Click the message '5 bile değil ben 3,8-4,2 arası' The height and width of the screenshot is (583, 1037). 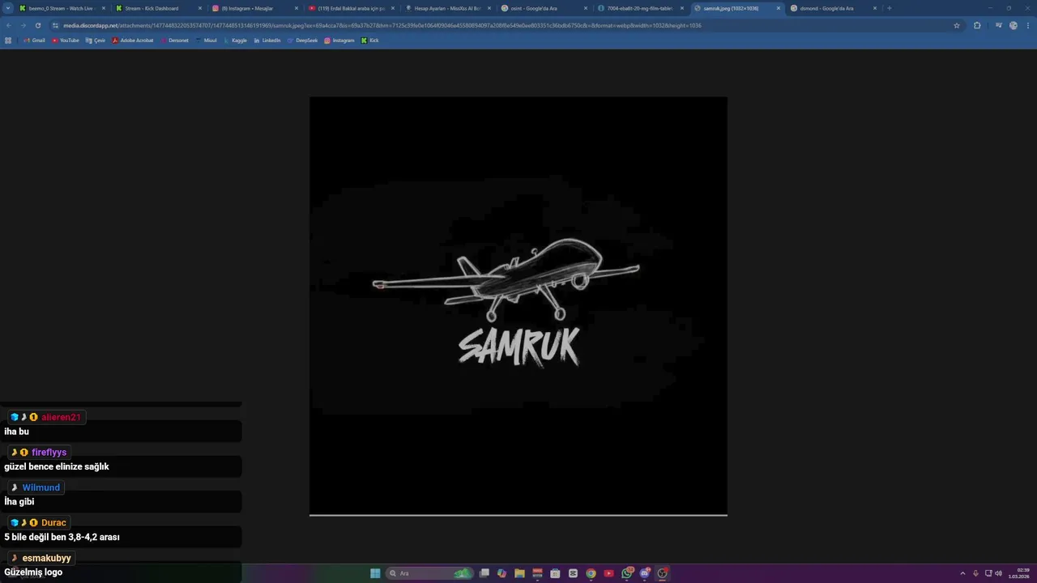[62, 537]
